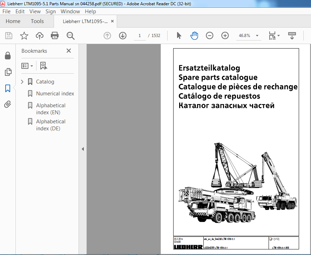Switch to the Tools tab
The height and width of the screenshot is (255, 311).
click(37, 21)
